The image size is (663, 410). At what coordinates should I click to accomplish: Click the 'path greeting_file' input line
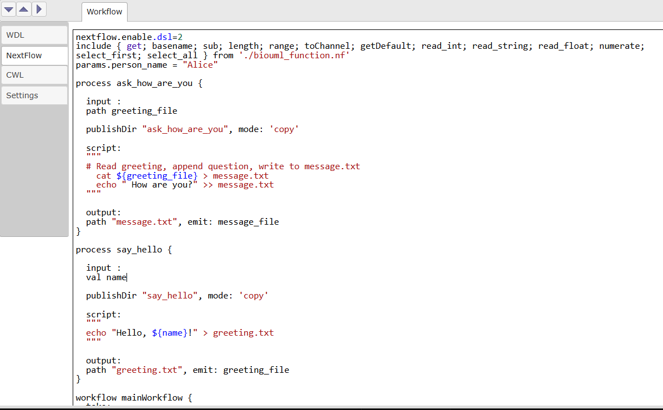pos(131,111)
